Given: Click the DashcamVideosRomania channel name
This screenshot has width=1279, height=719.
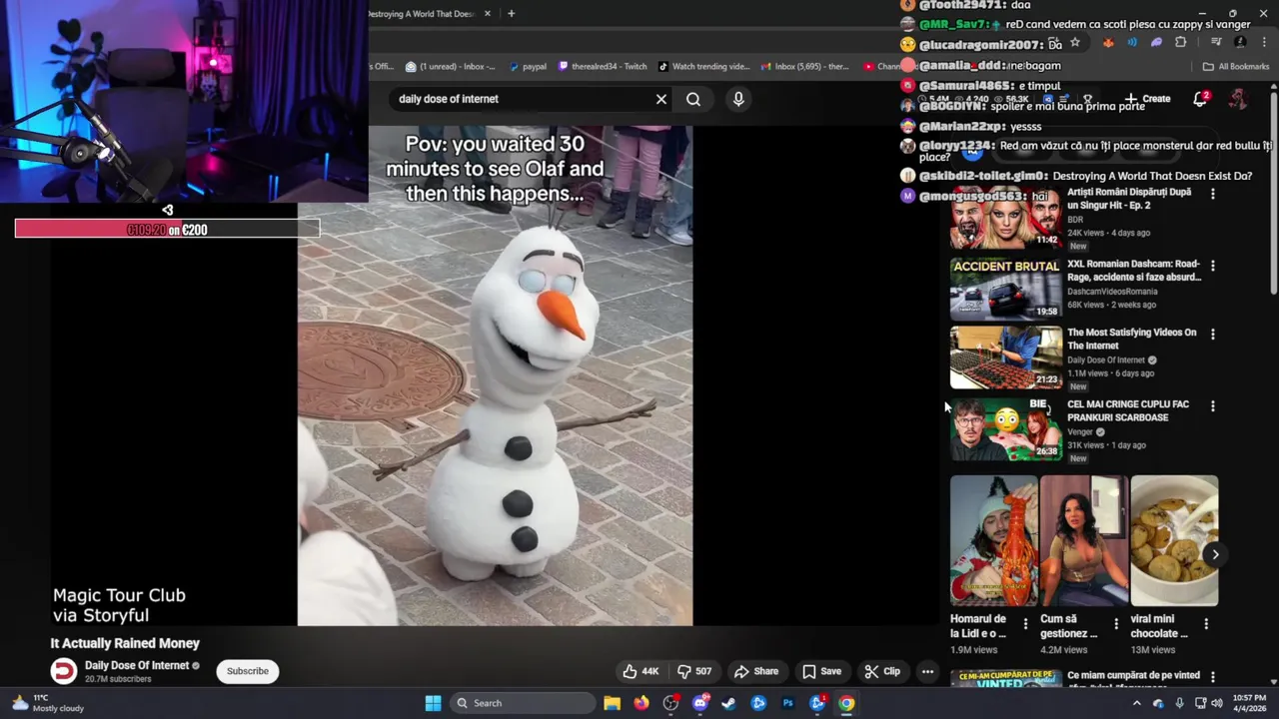Looking at the screenshot, I should [1112, 292].
